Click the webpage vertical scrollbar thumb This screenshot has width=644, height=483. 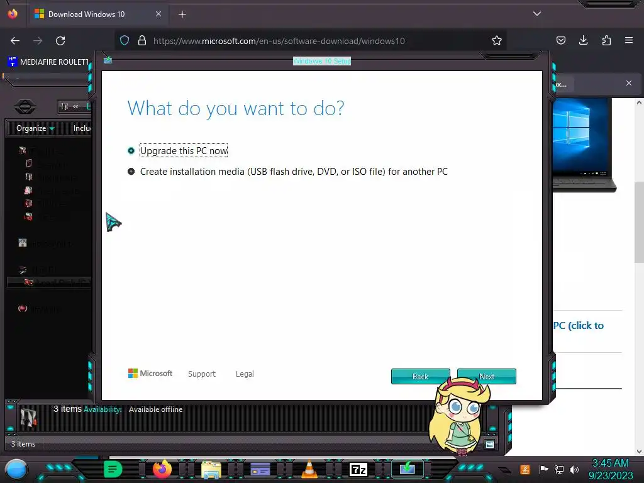(639, 222)
